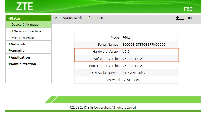Switch language to Chinese (中文)
The image size is (206, 134).
tap(180, 18)
